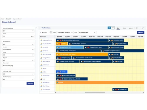This screenshot has width=147, height=110.
Task: Click the person icon beside James
Action: (x=41, y=68)
